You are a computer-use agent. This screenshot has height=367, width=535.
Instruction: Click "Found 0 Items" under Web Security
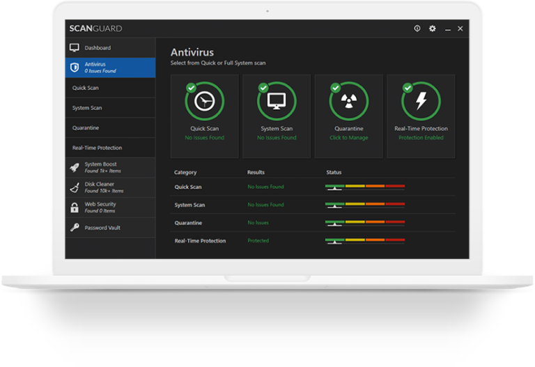100,211
